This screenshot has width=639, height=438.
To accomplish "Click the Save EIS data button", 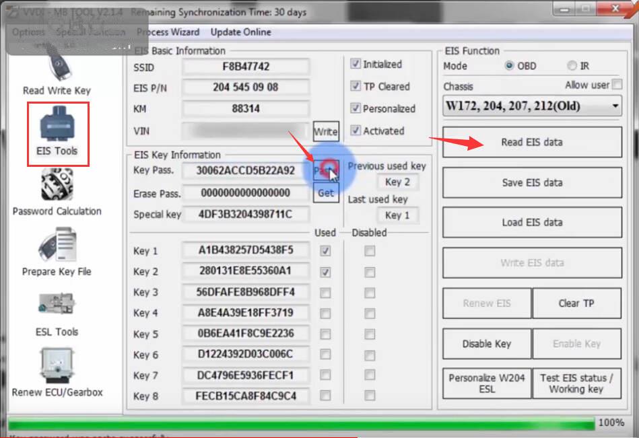I will [532, 182].
